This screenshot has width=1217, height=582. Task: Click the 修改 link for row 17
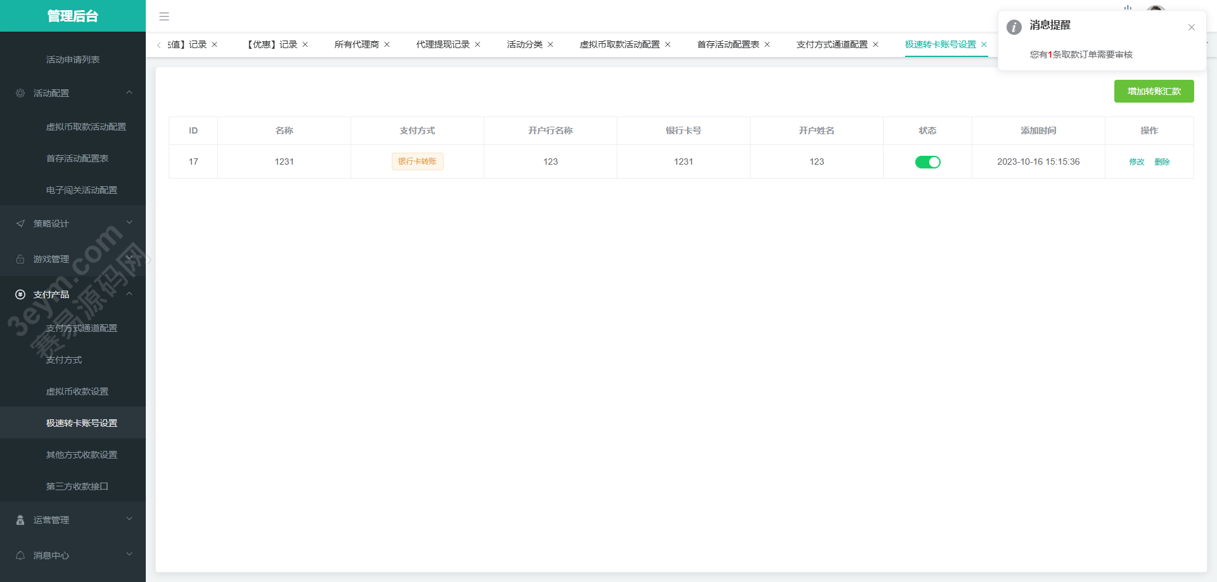point(1137,162)
